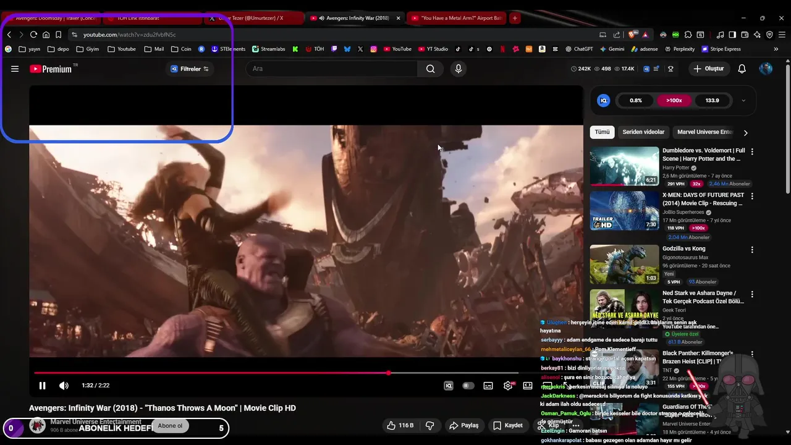The height and width of the screenshot is (445, 791).
Task: Select the Seriden videolar chip
Action: pos(643,132)
